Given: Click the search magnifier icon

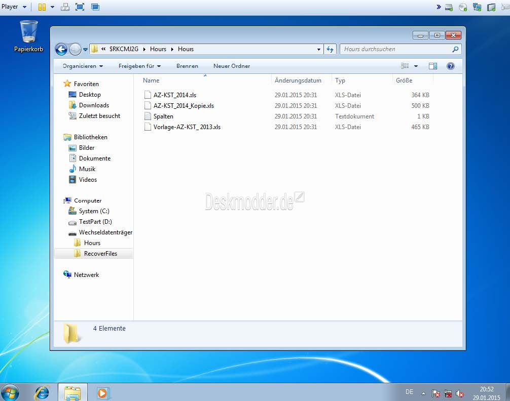Looking at the screenshot, I should coord(455,49).
